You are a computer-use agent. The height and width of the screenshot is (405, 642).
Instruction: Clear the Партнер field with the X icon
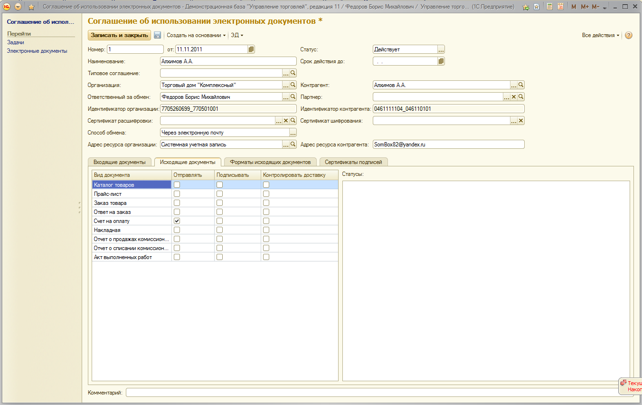pyautogui.click(x=514, y=97)
